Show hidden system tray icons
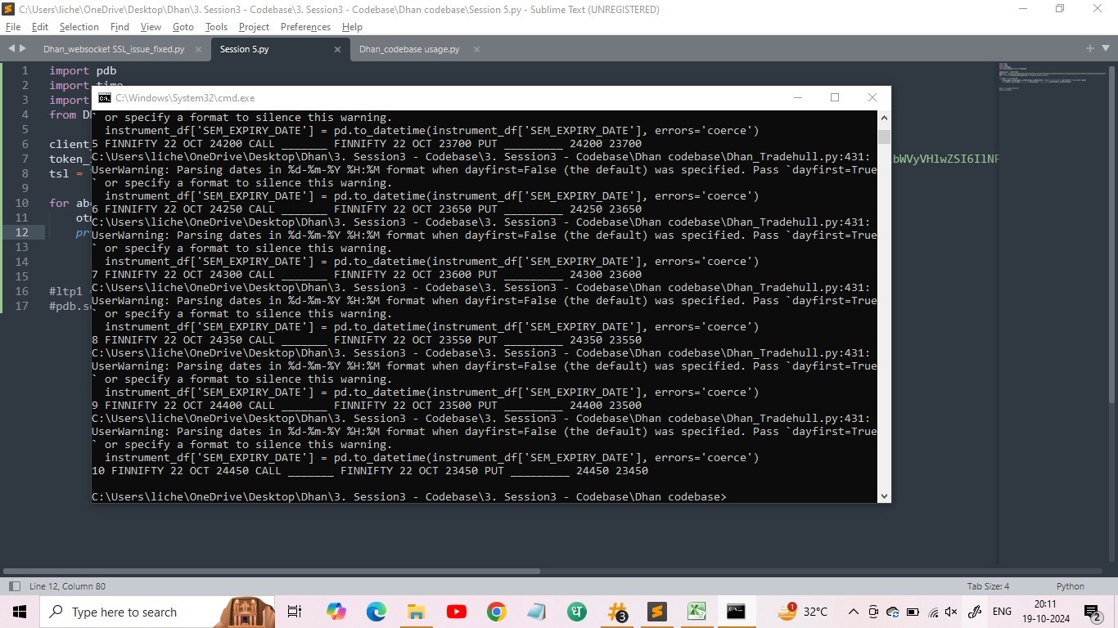The width and height of the screenshot is (1118, 628). (x=853, y=612)
